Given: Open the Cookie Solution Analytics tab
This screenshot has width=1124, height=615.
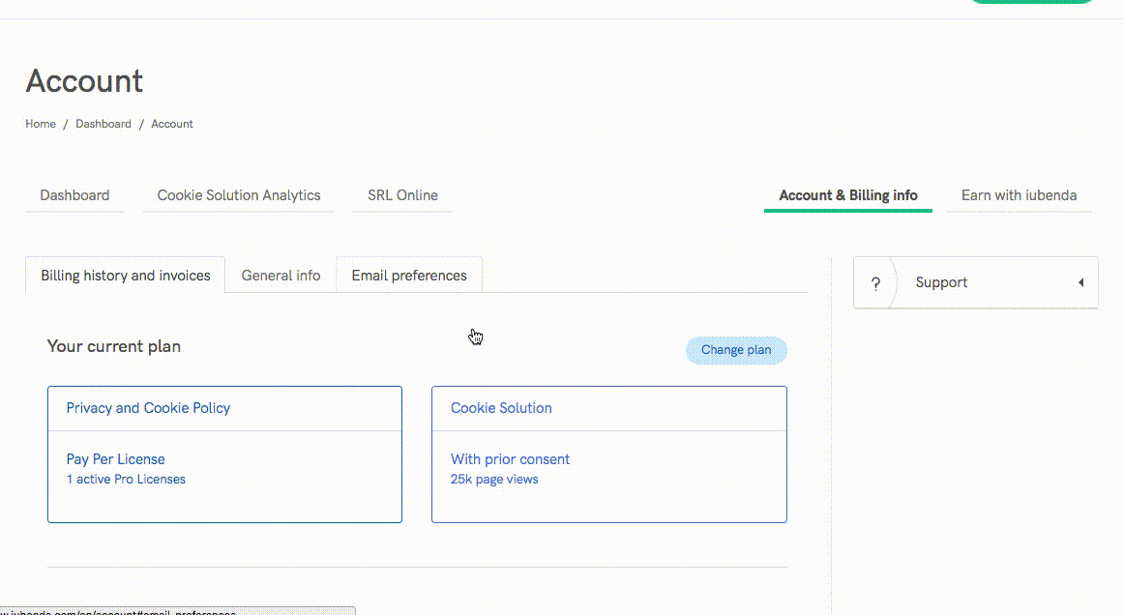Looking at the screenshot, I should [x=239, y=195].
